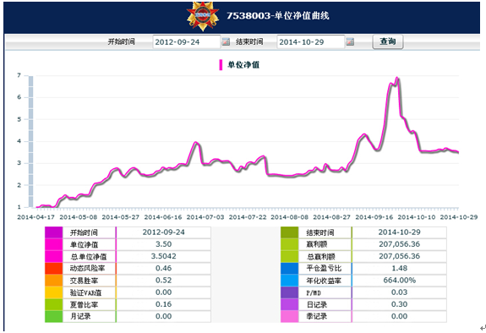Click the x-axis label 2014-07-03
The height and width of the screenshot is (333, 486).
(x=205, y=217)
